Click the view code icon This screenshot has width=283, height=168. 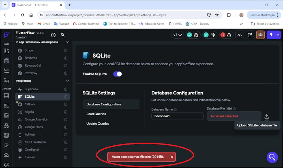[240, 35]
